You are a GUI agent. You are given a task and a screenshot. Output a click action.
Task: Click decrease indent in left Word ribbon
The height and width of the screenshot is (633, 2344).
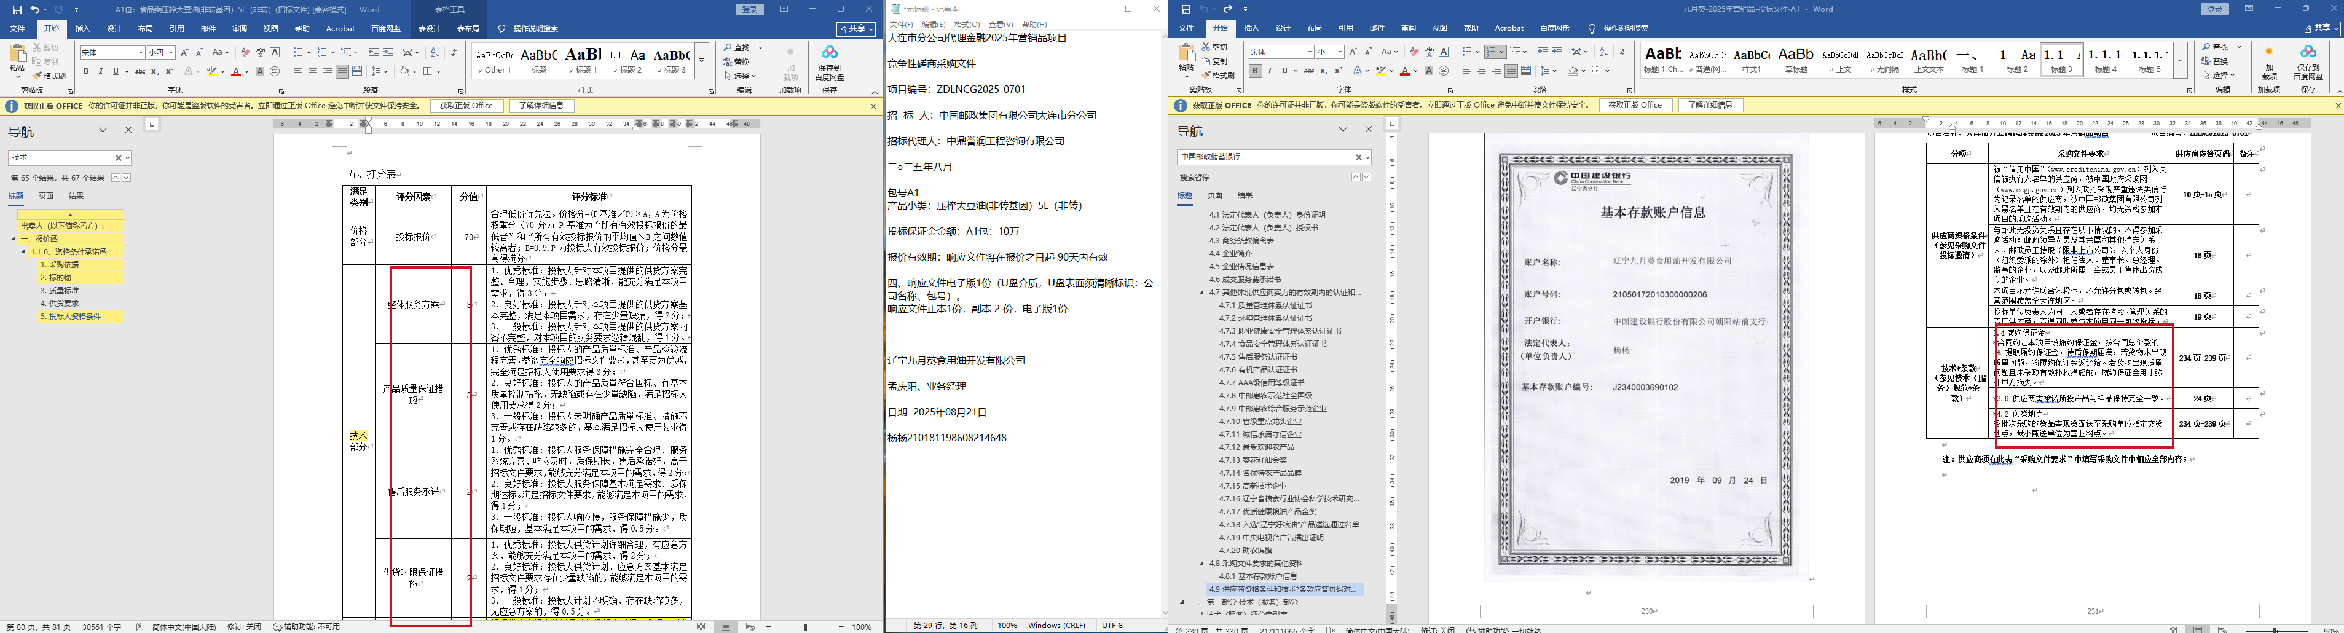tap(373, 53)
